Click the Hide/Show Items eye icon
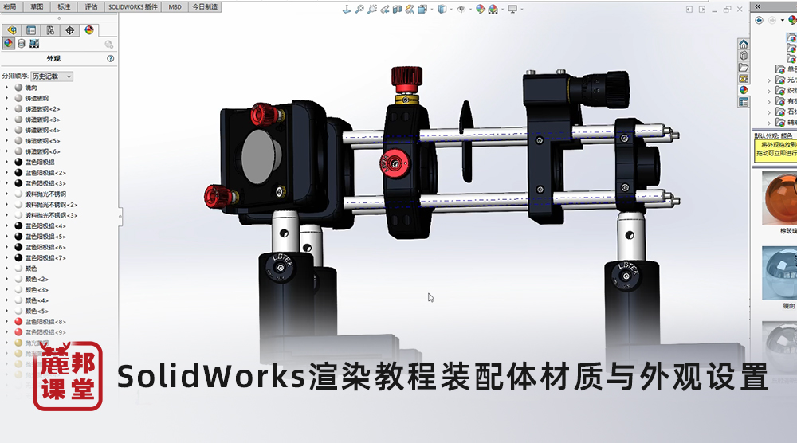 click(461, 9)
